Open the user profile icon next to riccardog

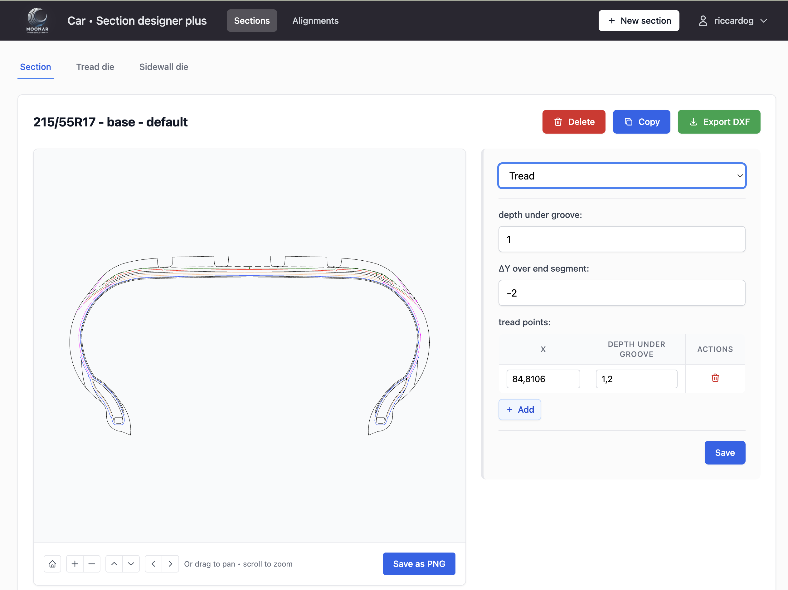pyautogui.click(x=703, y=20)
